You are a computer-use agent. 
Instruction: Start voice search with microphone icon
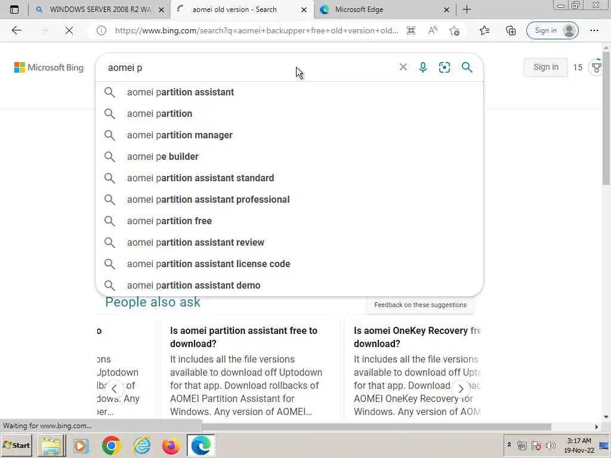pyautogui.click(x=423, y=67)
